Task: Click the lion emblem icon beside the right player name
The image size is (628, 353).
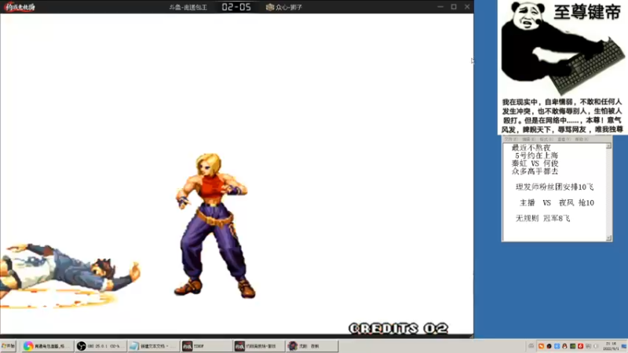Action: click(270, 7)
